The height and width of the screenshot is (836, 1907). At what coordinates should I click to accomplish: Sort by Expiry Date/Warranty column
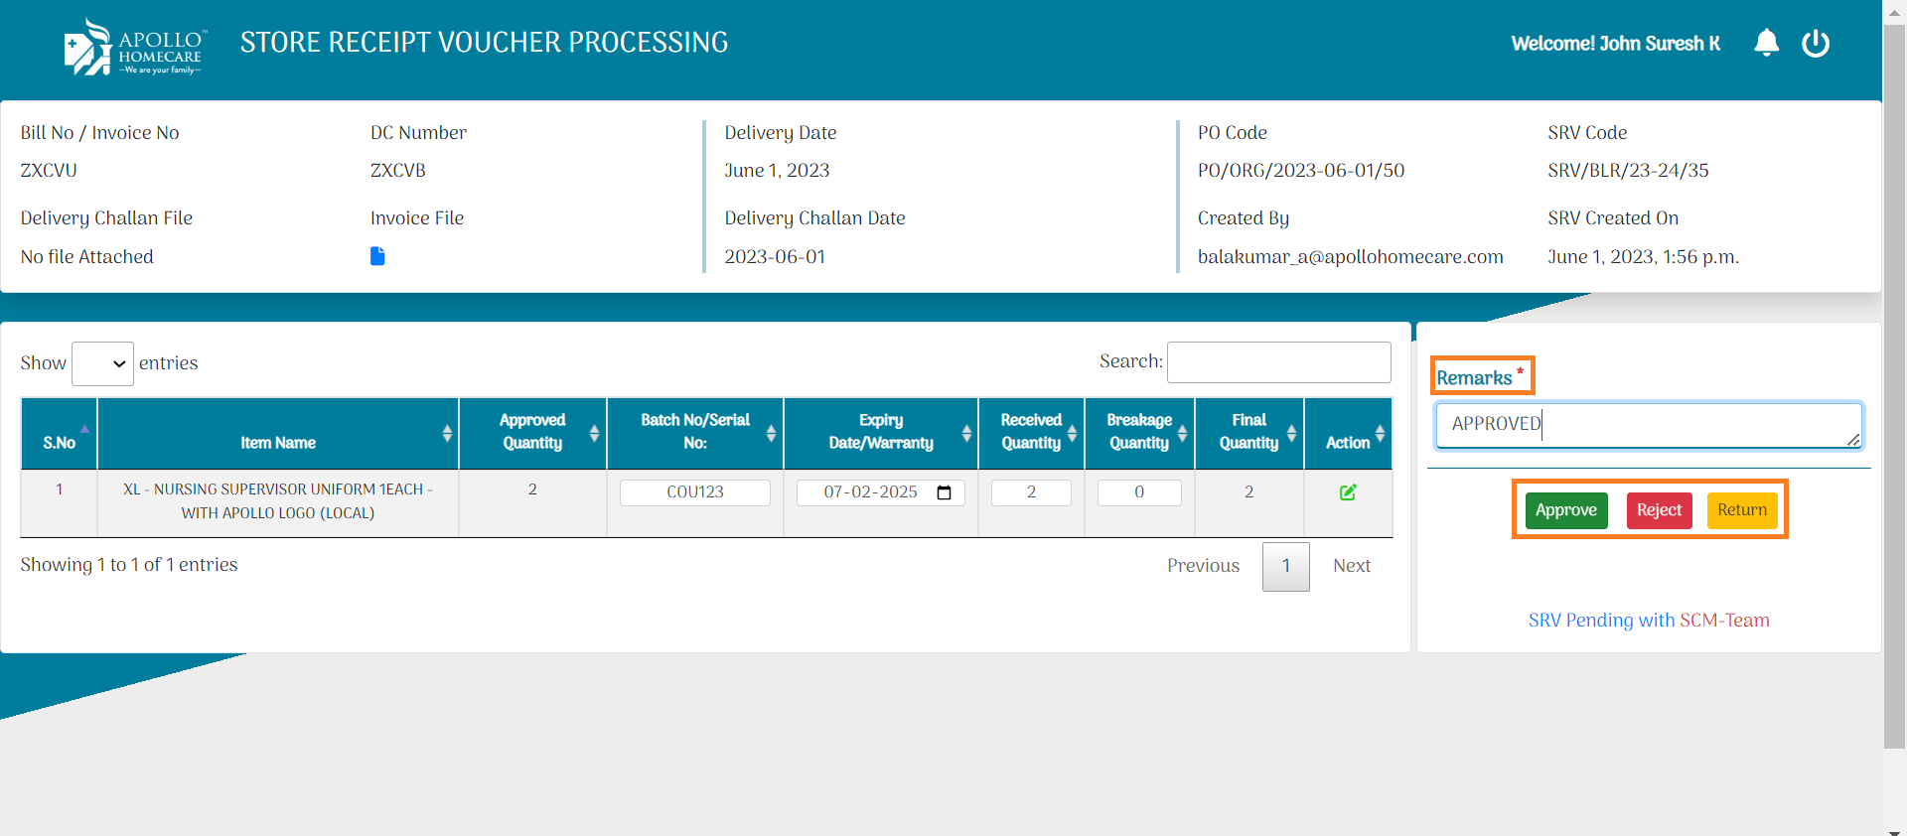[x=881, y=433]
